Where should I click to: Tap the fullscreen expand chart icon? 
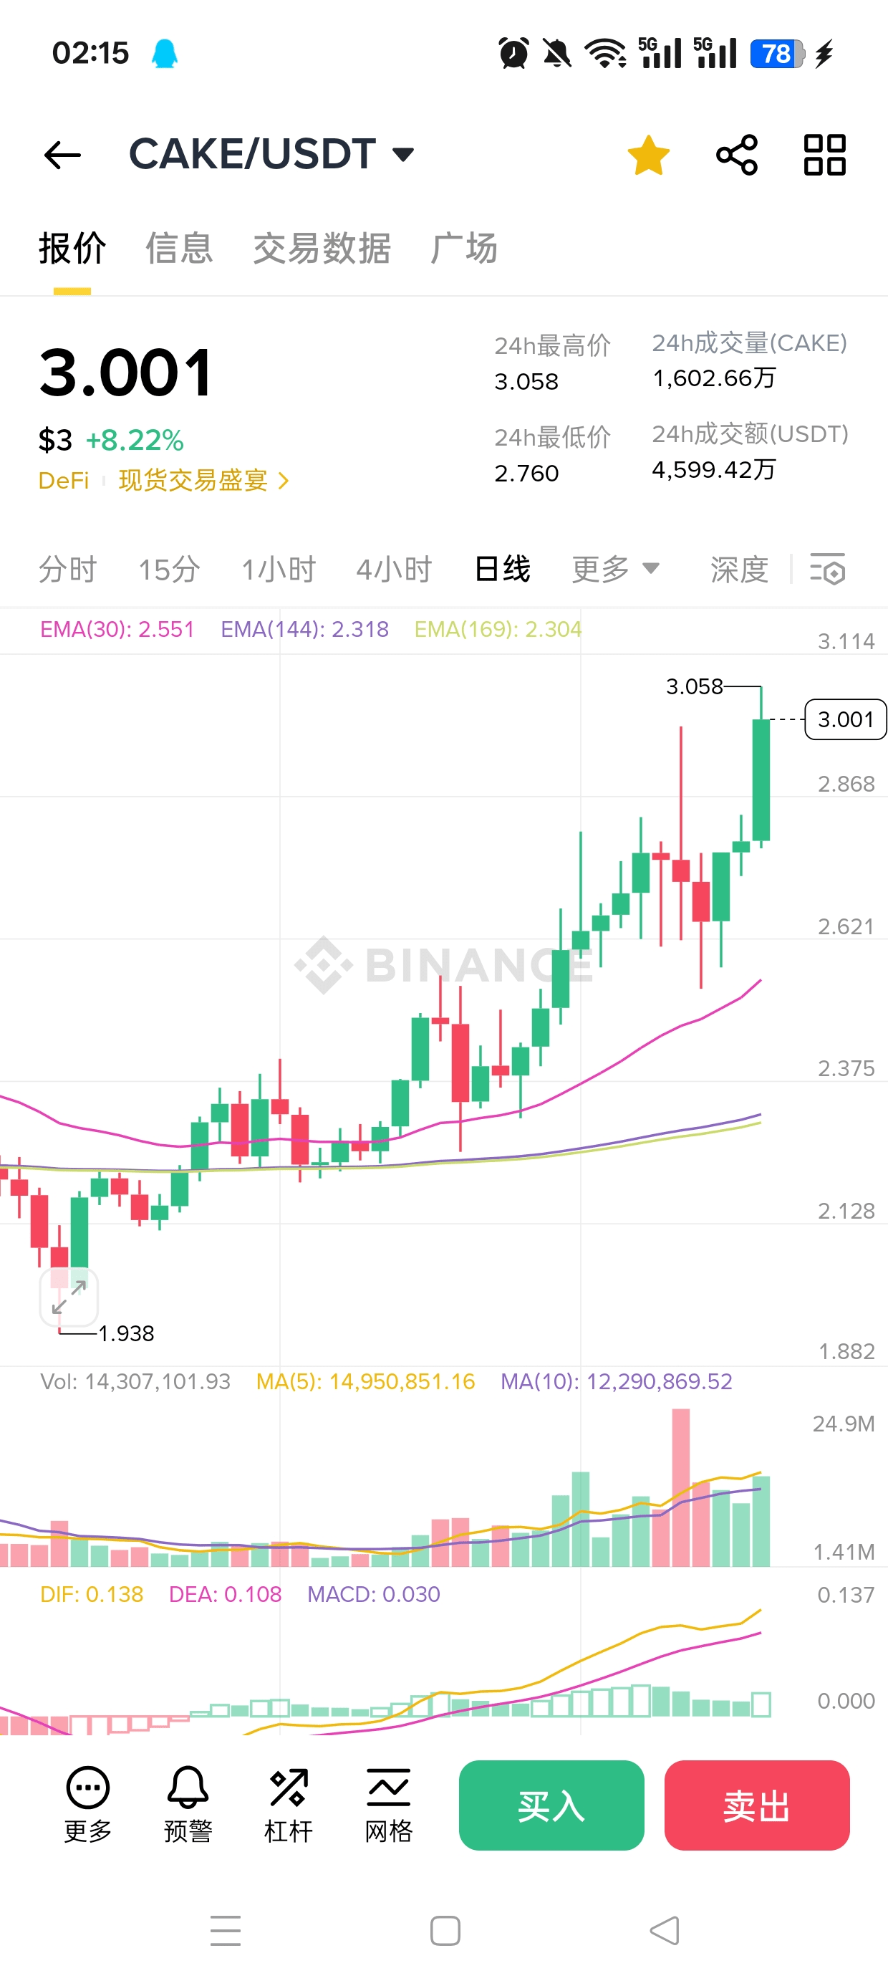click(69, 1297)
